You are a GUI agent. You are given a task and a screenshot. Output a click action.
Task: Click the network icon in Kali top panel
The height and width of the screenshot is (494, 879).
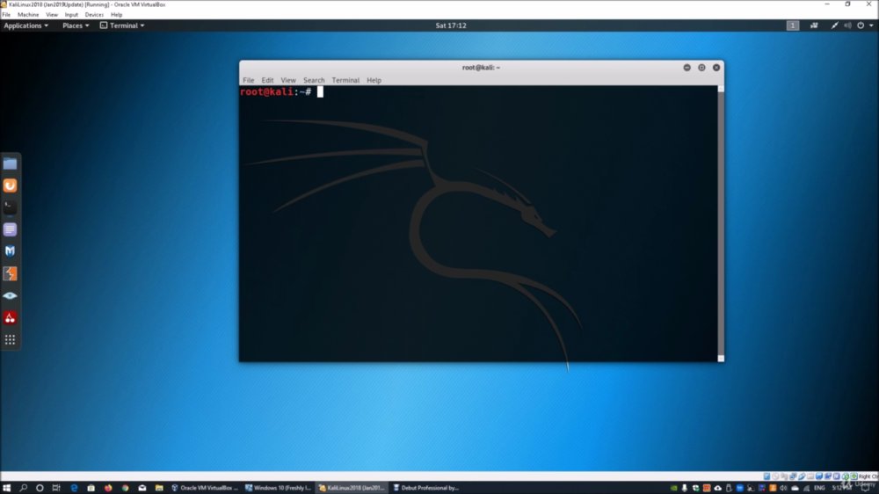pos(814,25)
